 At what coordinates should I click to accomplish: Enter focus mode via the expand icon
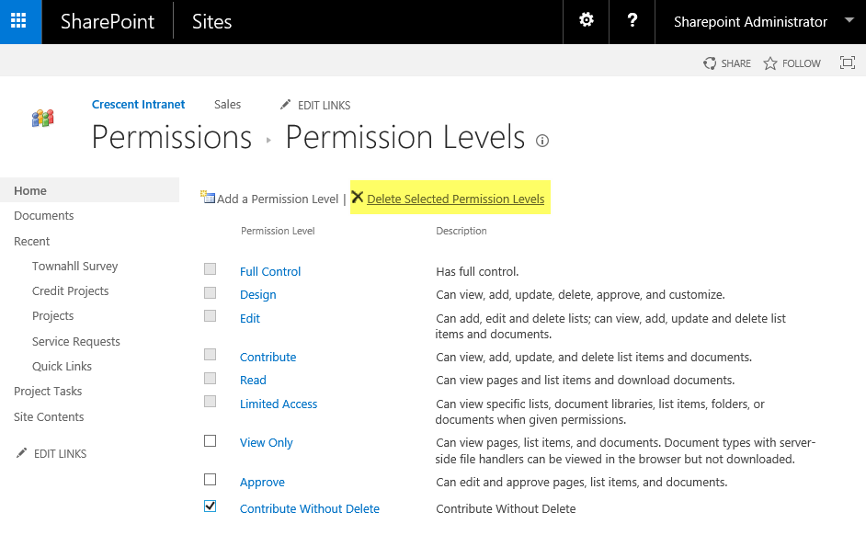[847, 63]
